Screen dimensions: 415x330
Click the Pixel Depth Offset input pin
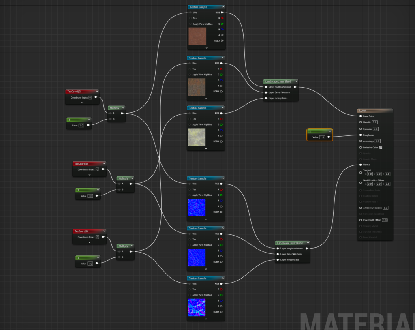tap(360, 220)
